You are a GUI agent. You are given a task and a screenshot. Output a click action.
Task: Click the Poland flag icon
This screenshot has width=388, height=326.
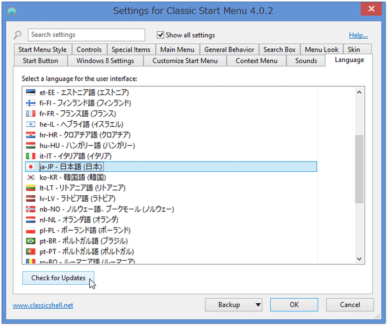(30, 230)
